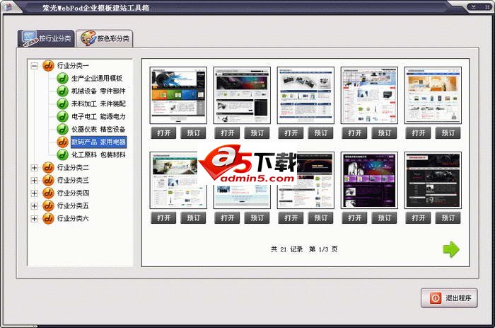Click 预订 under fifth top-row template
The image size is (495, 328).
point(448,133)
